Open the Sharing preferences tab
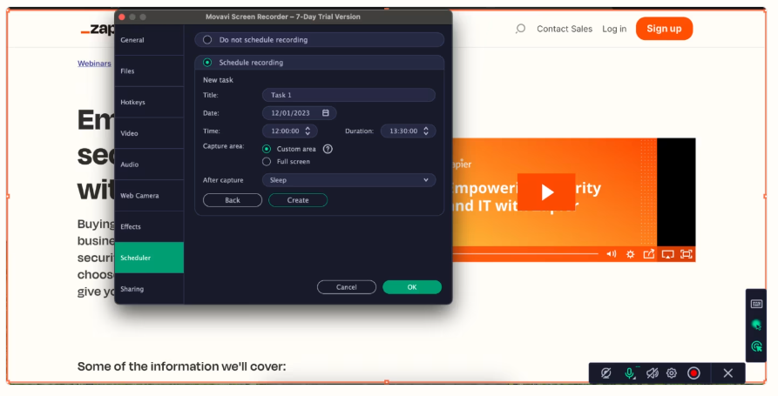This screenshot has width=778, height=396. click(x=149, y=289)
